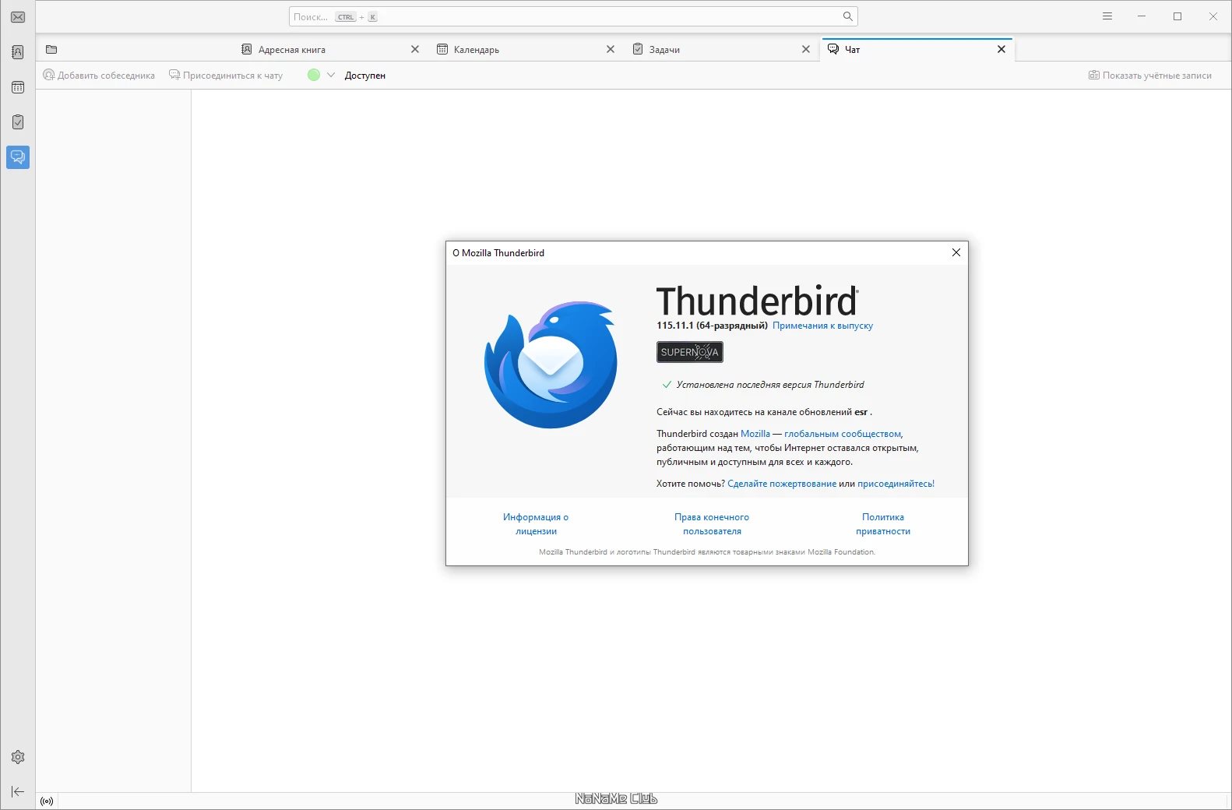Close the About Mozilla Thunderbird dialog
Viewport: 1232px width, 810px height.
coord(956,252)
